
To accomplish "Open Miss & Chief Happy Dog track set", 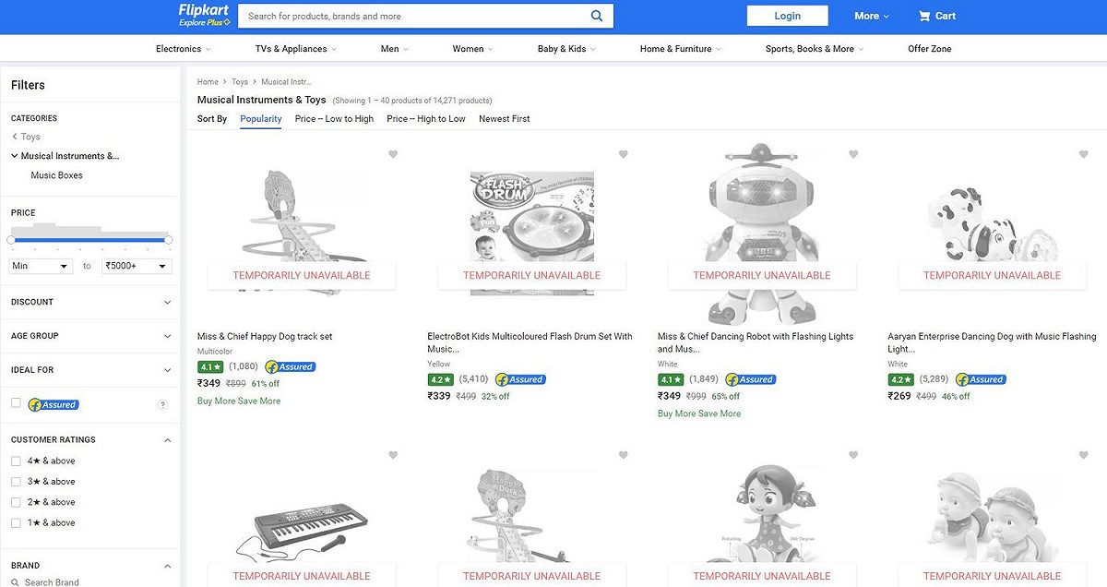I will tap(265, 337).
